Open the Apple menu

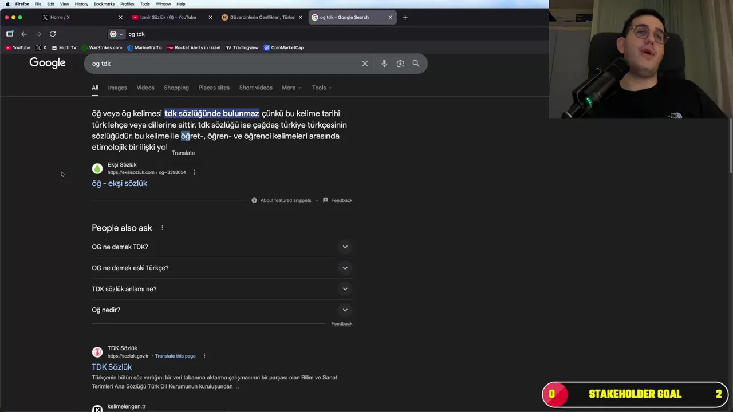click(x=7, y=4)
